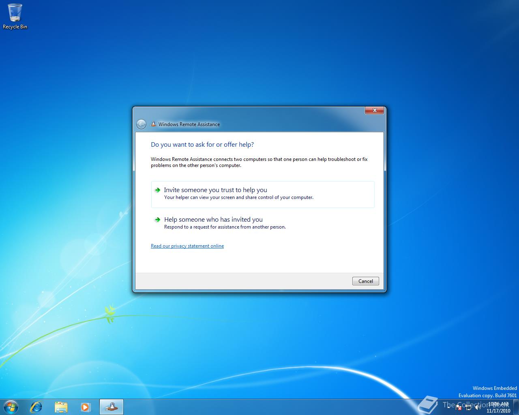Select the Windows Remote Assistance taskbar icon
The width and height of the screenshot is (519, 415).
click(x=111, y=406)
